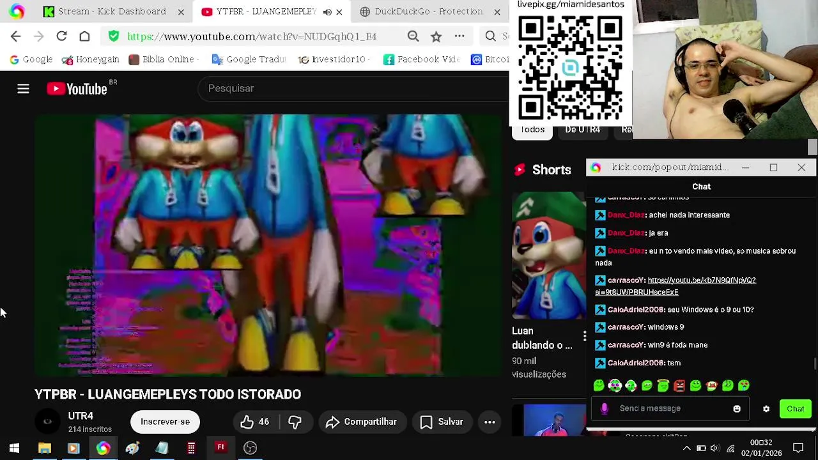Open the Facebook Video bookmark
818x460 pixels.
[x=421, y=59]
